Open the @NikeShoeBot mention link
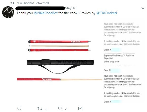147x112 pixels. pos(46,13)
